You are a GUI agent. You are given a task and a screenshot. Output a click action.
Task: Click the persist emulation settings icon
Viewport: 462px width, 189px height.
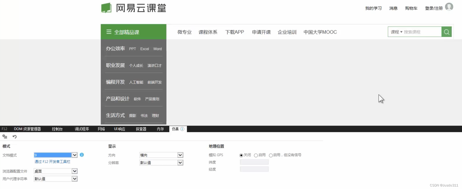click(5, 137)
